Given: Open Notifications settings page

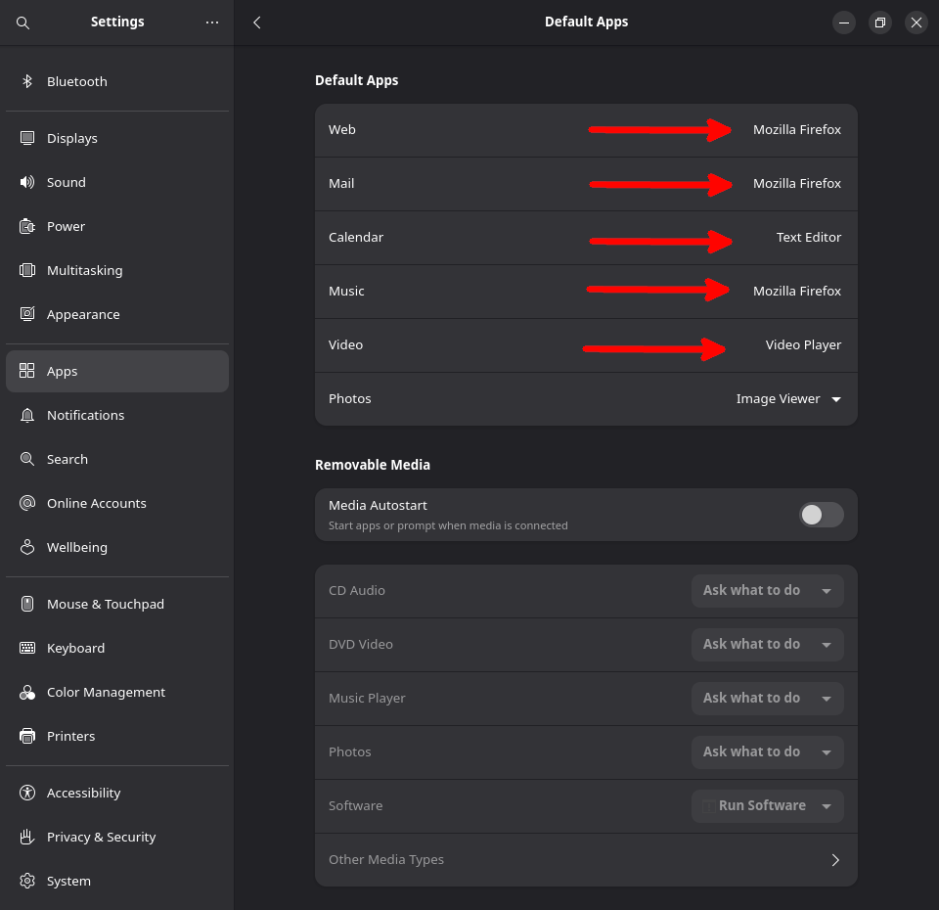Looking at the screenshot, I should coord(85,415).
